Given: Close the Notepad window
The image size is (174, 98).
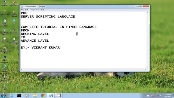Looking at the screenshot, I should (x=146, y=6).
